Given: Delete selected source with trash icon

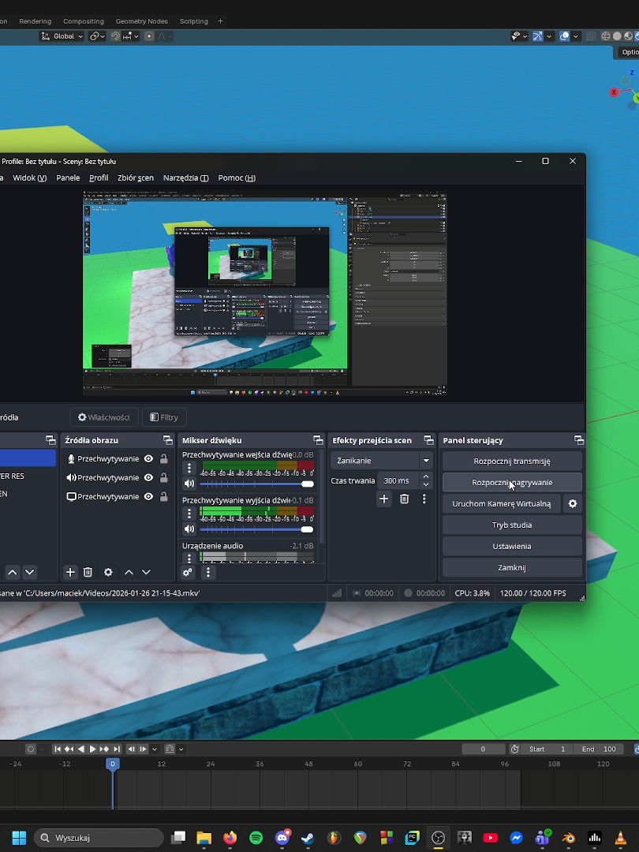Looking at the screenshot, I should coord(88,572).
